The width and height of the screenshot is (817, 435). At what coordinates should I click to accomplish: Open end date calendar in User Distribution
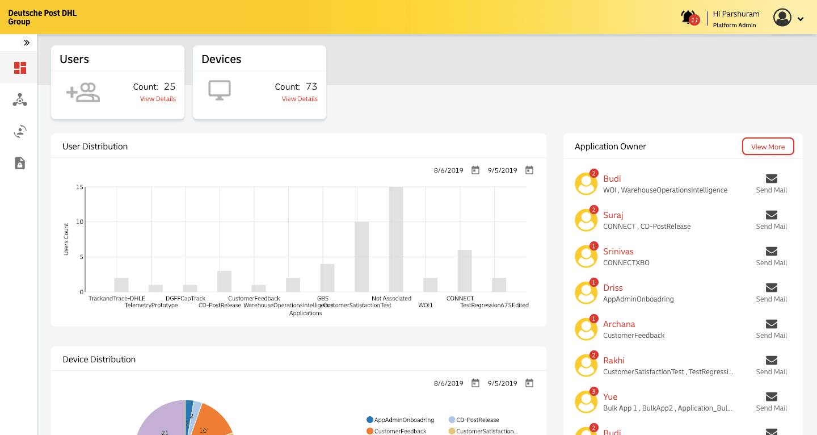point(529,170)
